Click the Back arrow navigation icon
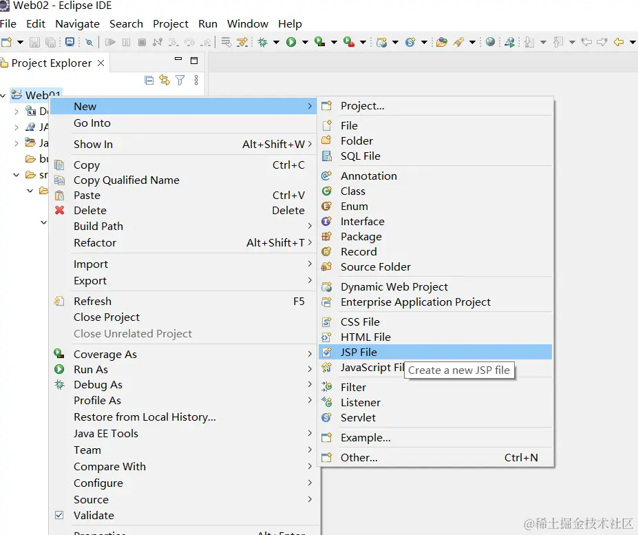 (x=619, y=42)
